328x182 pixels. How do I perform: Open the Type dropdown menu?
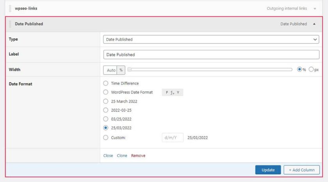pyautogui.click(x=211, y=39)
